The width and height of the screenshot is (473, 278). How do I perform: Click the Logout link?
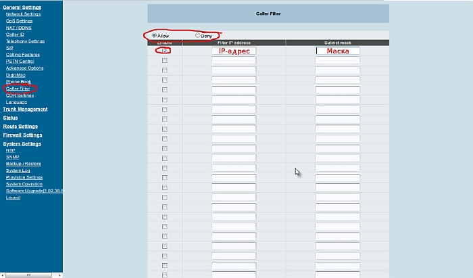13,198
